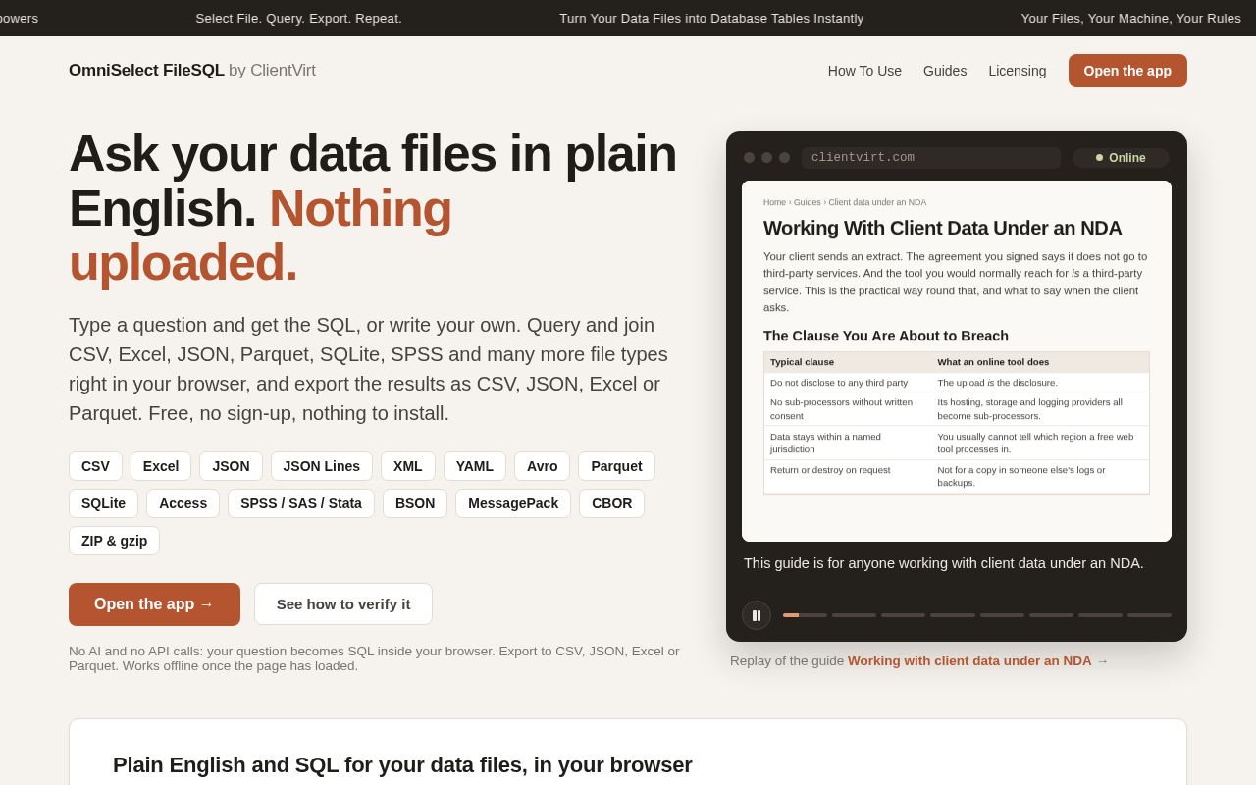Click the ZIP & gzip chip
The image size is (1256, 785).
coord(114,541)
